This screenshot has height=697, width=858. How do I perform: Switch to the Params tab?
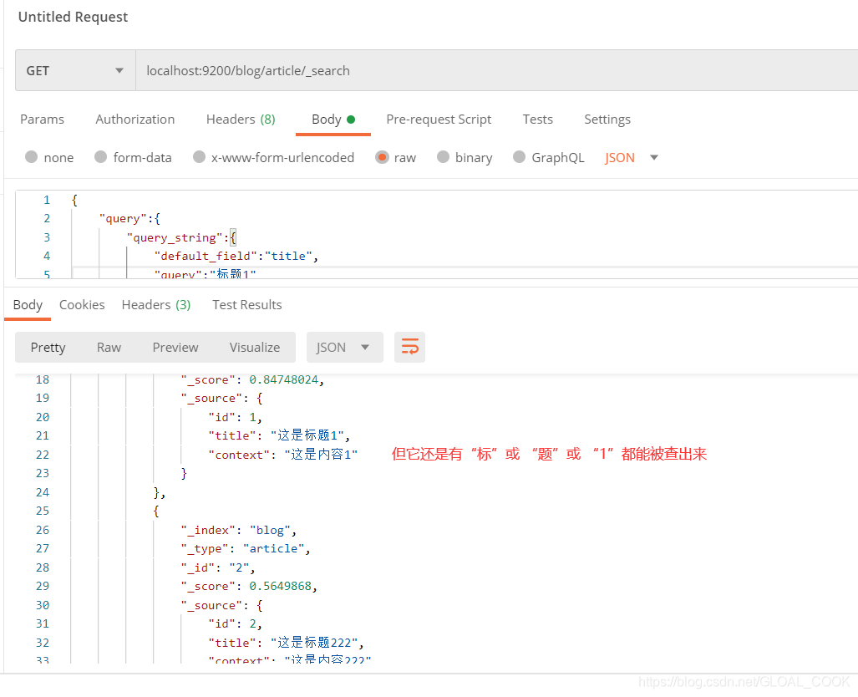(42, 120)
